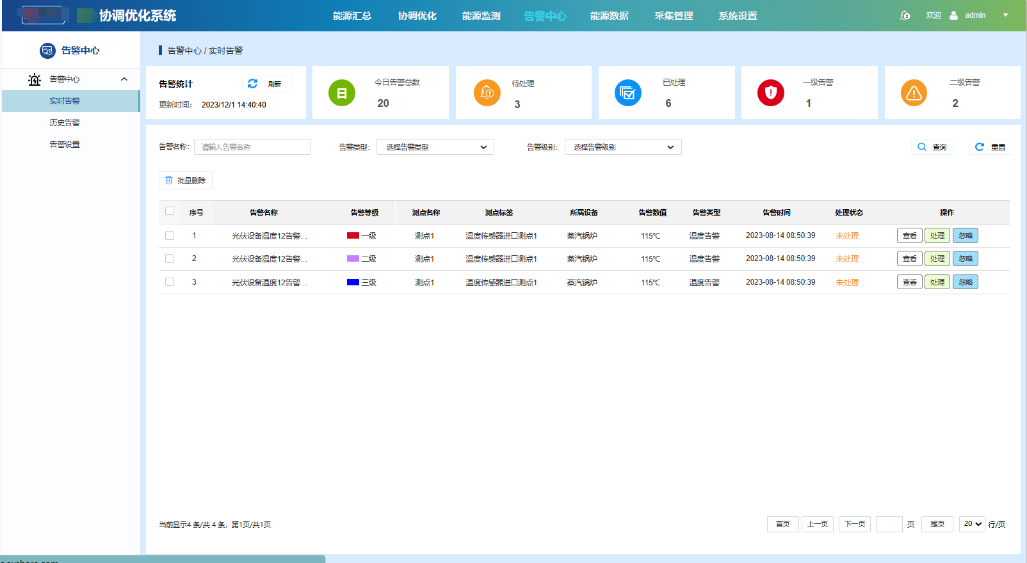Click the 告警等级 column header
This screenshot has width=1027, height=563.
pyautogui.click(x=365, y=212)
